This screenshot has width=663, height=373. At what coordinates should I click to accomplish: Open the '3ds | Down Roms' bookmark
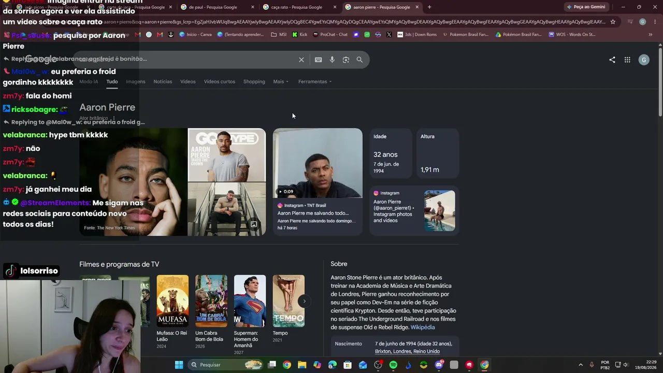pyautogui.click(x=417, y=35)
